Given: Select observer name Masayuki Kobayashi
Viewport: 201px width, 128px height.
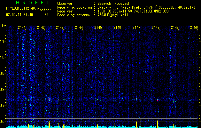Looking at the screenshot, I should (x=115, y=4).
